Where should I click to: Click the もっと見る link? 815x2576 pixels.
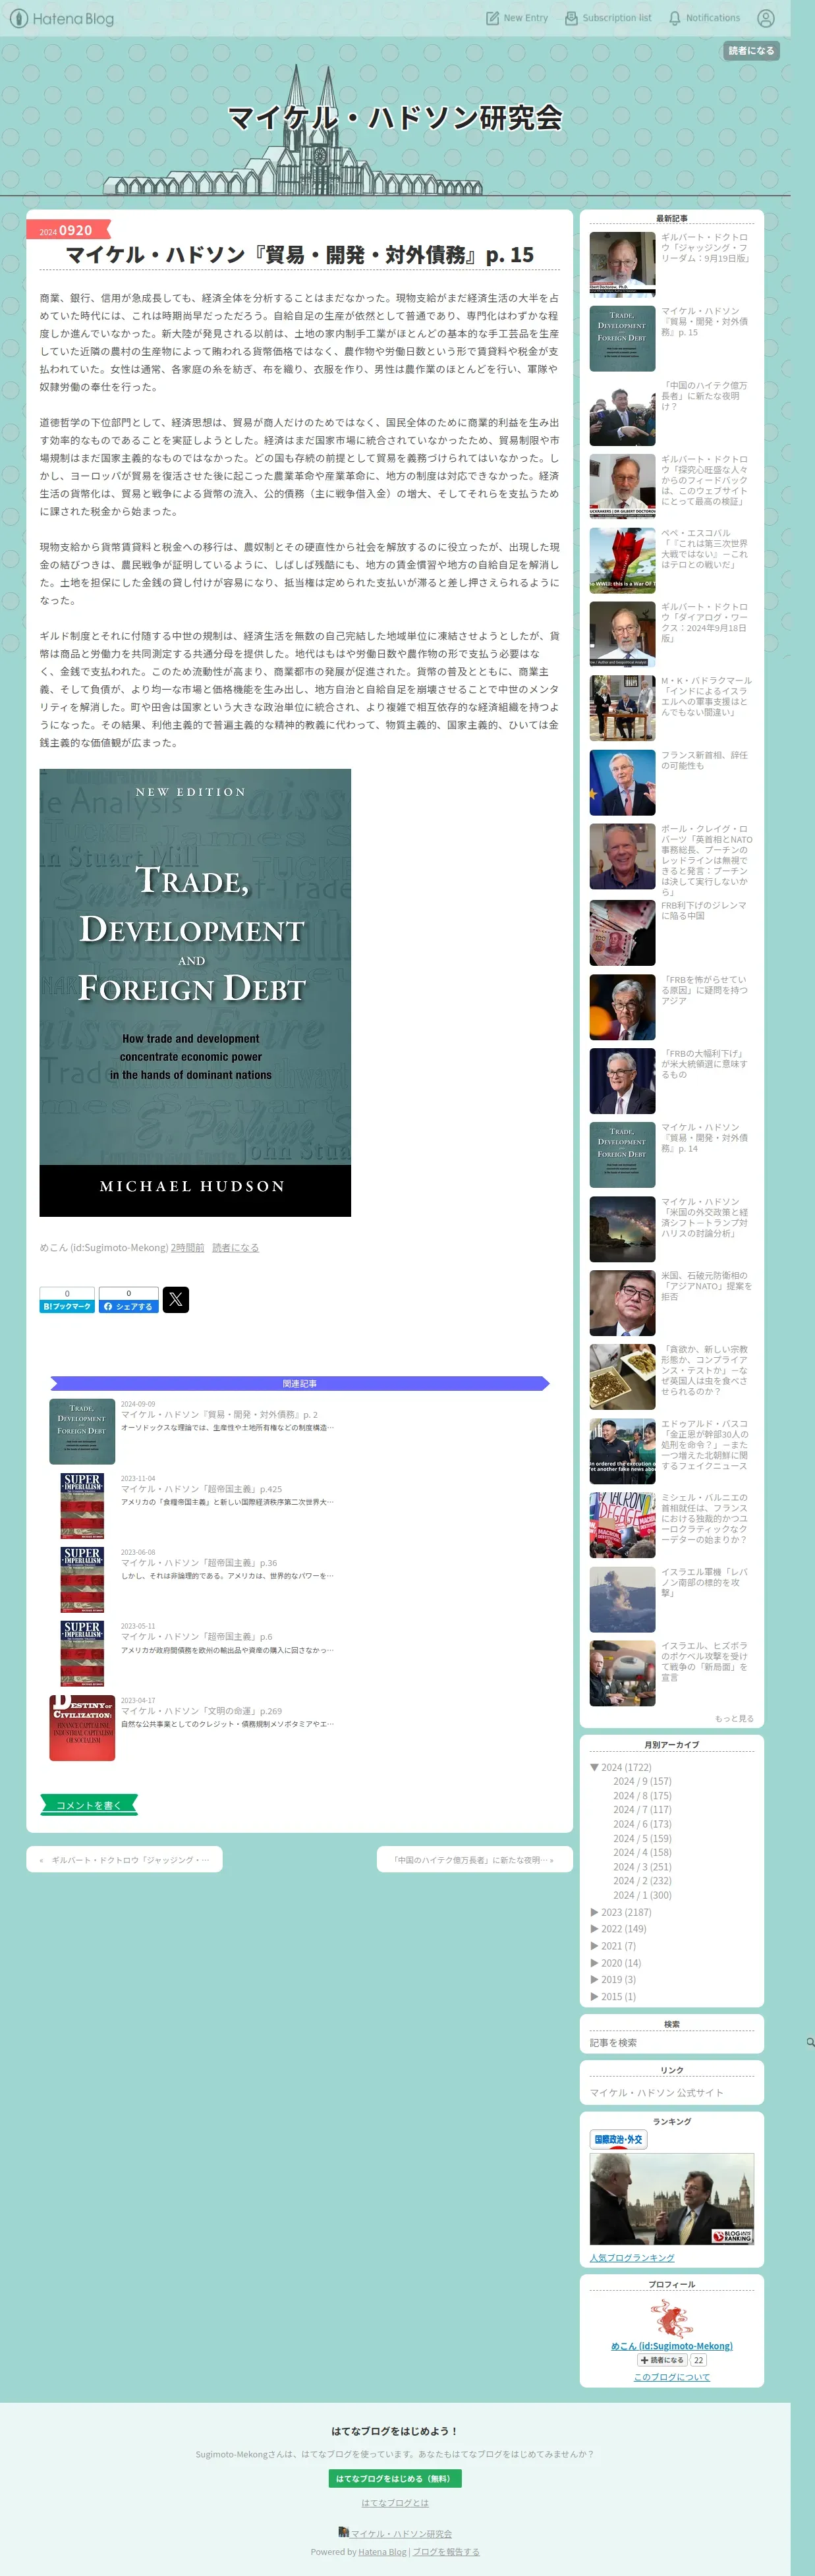click(x=734, y=1719)
